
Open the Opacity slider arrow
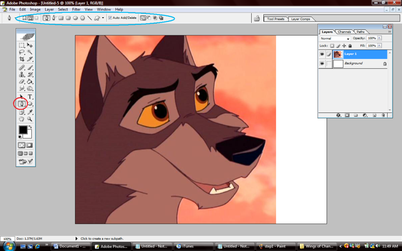(x=380, y=38)
